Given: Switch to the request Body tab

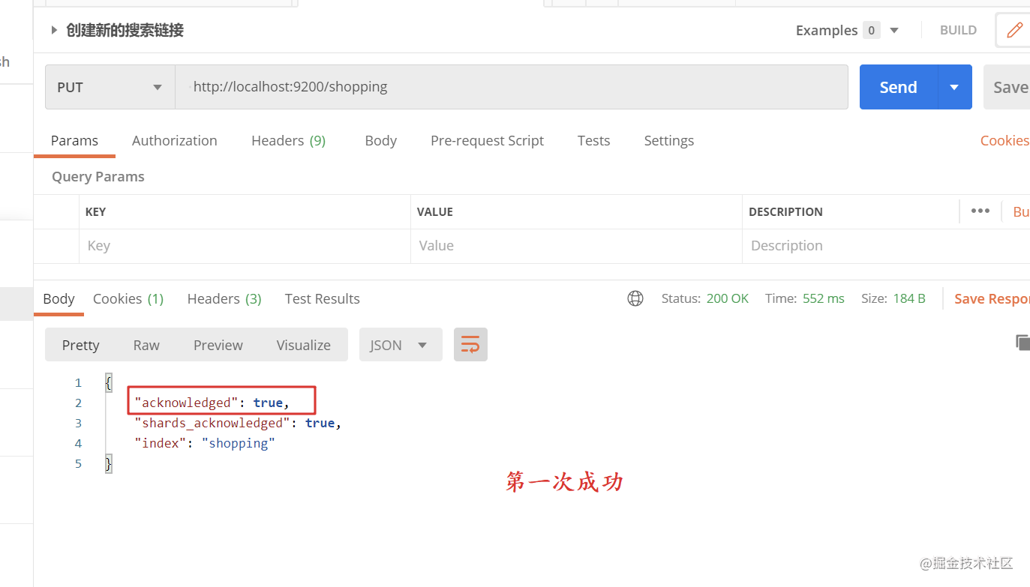Looking at the screenshot, I should (380, 140).
